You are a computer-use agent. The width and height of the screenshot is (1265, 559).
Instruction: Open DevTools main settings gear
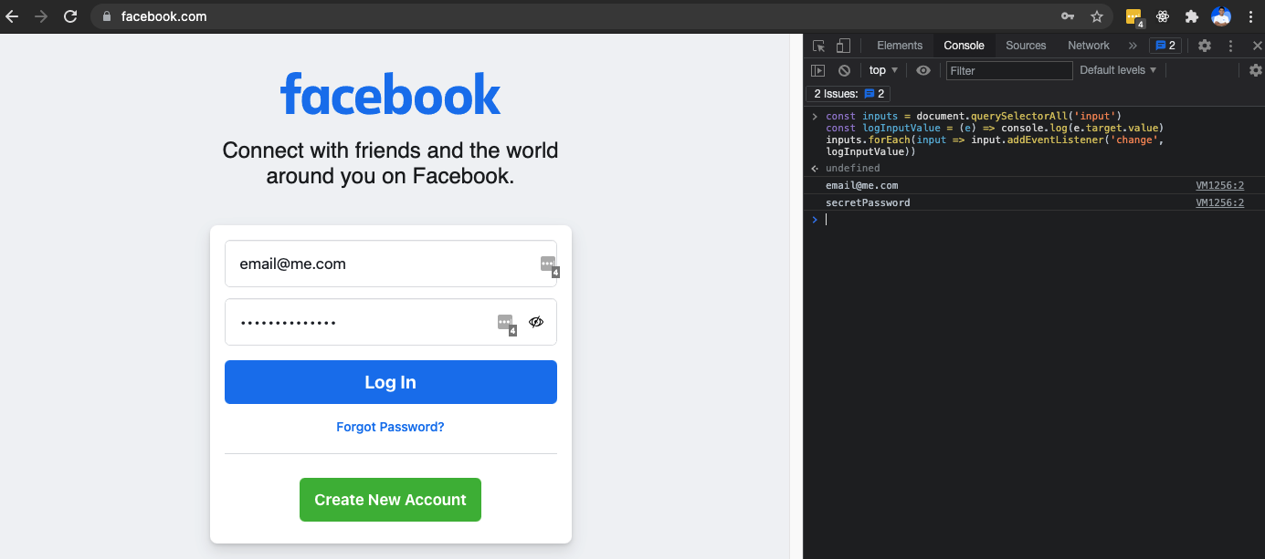click(1205, 46)
